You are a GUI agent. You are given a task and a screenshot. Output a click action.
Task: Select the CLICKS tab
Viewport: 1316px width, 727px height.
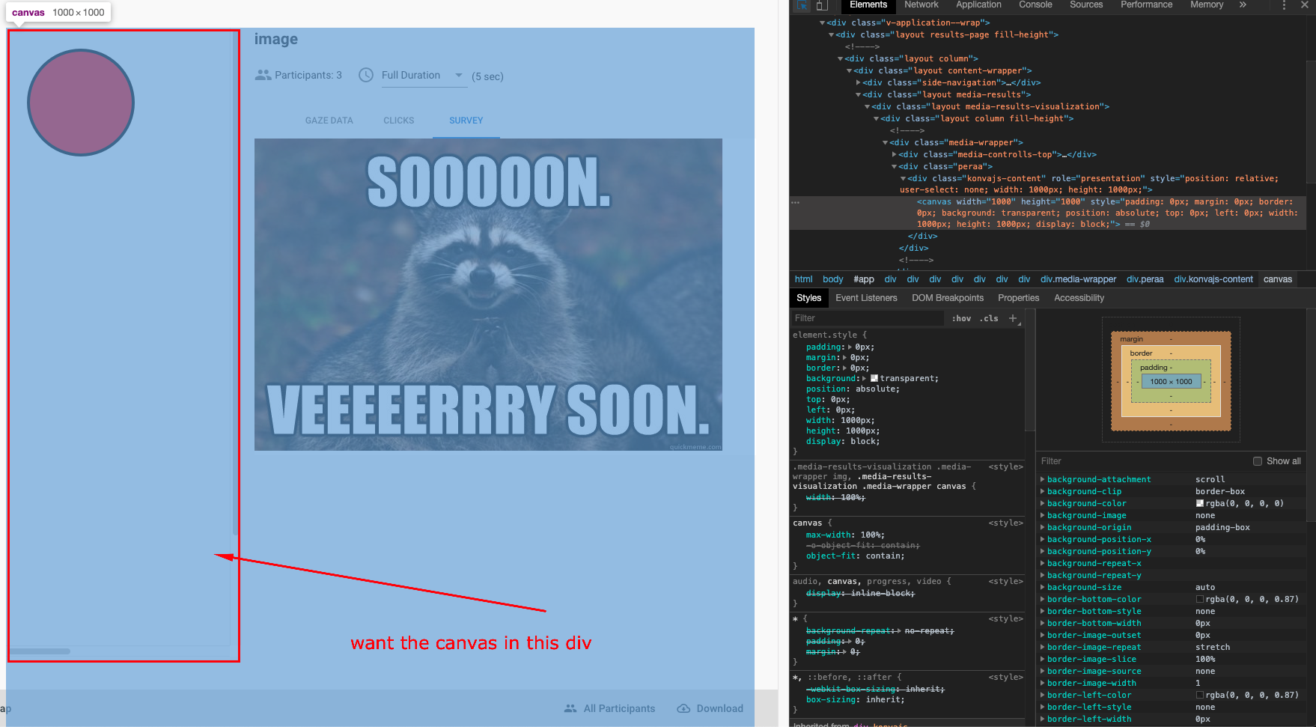(x=398, y=121)
